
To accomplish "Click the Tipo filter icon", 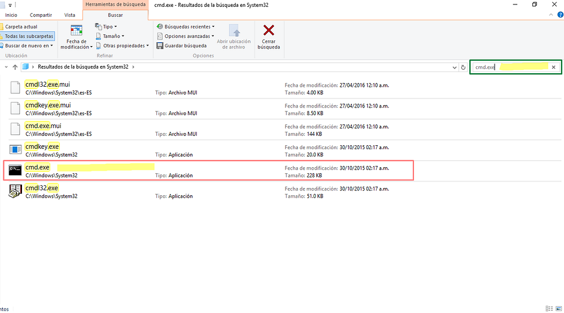I will click(98, 26).
